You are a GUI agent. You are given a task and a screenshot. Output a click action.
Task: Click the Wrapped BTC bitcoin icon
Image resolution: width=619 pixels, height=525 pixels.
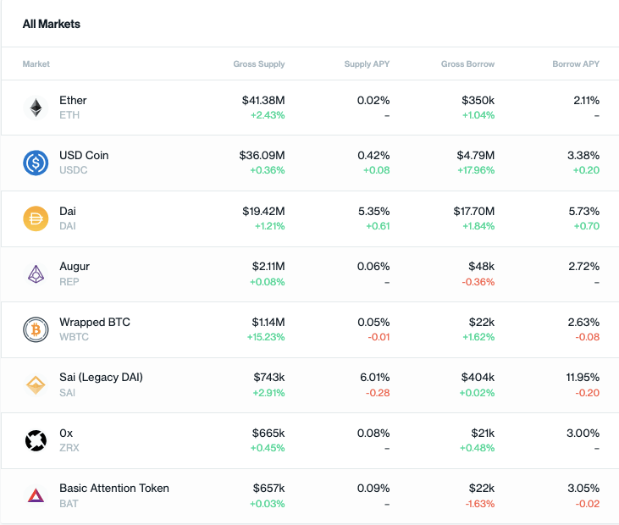point(36,329)
